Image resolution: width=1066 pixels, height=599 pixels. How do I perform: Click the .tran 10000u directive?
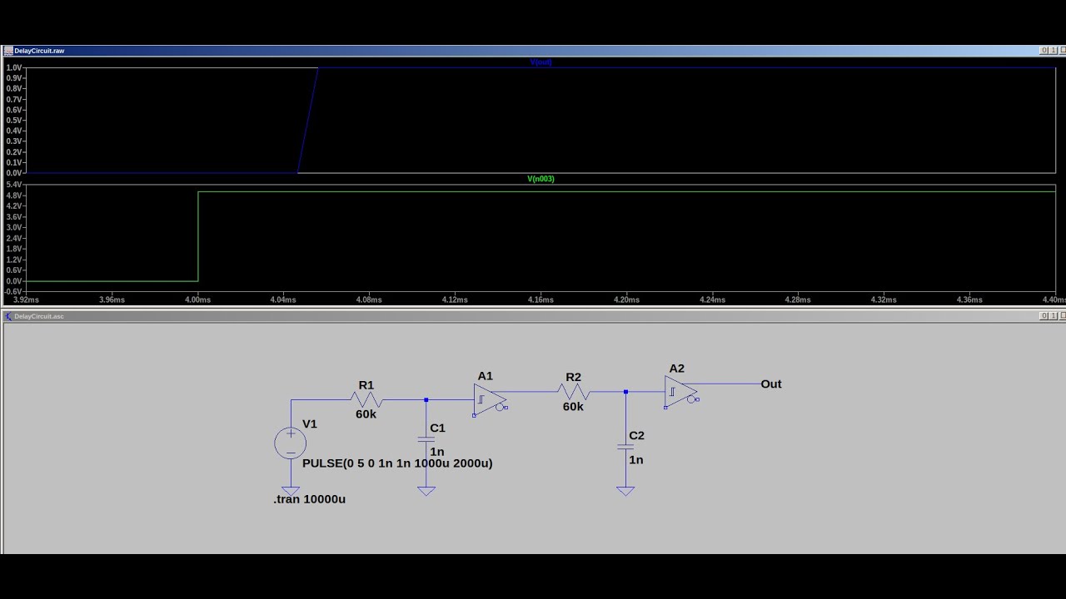pyautogui.click(x=309, y=499)
